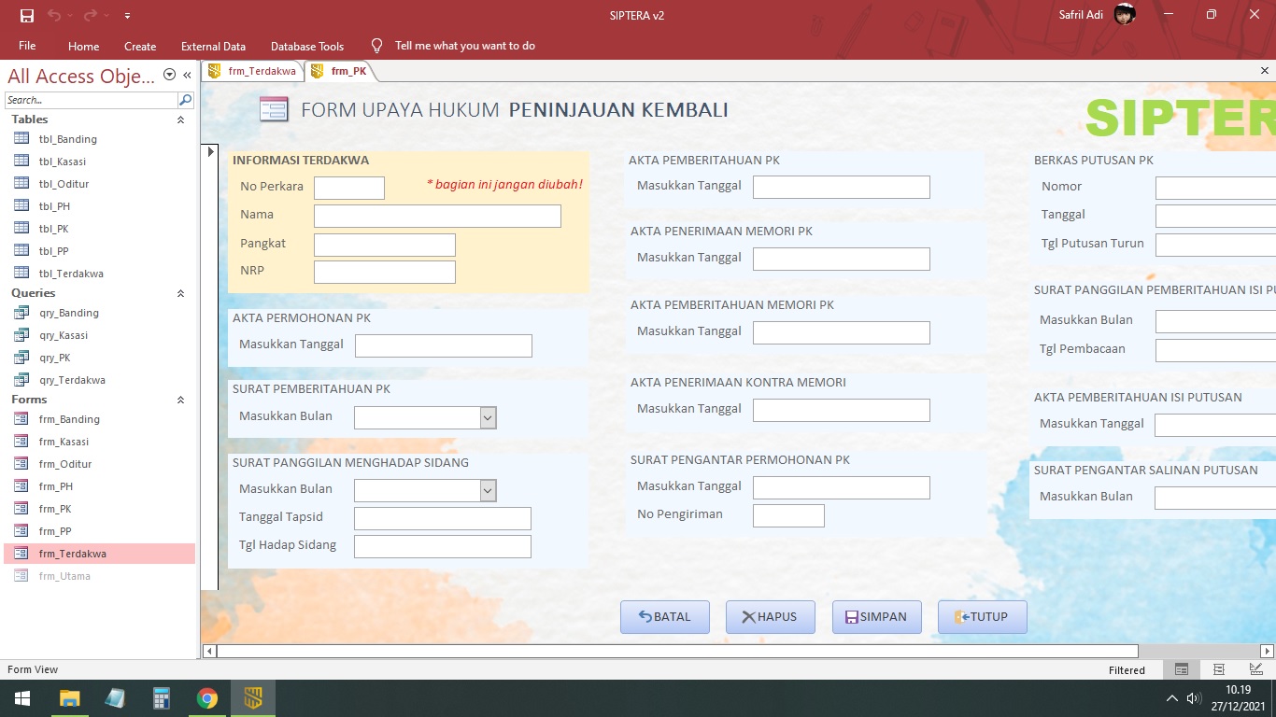1276x717 pixels.
Task: Click the SIMPAN button
Action: (877, 617)
